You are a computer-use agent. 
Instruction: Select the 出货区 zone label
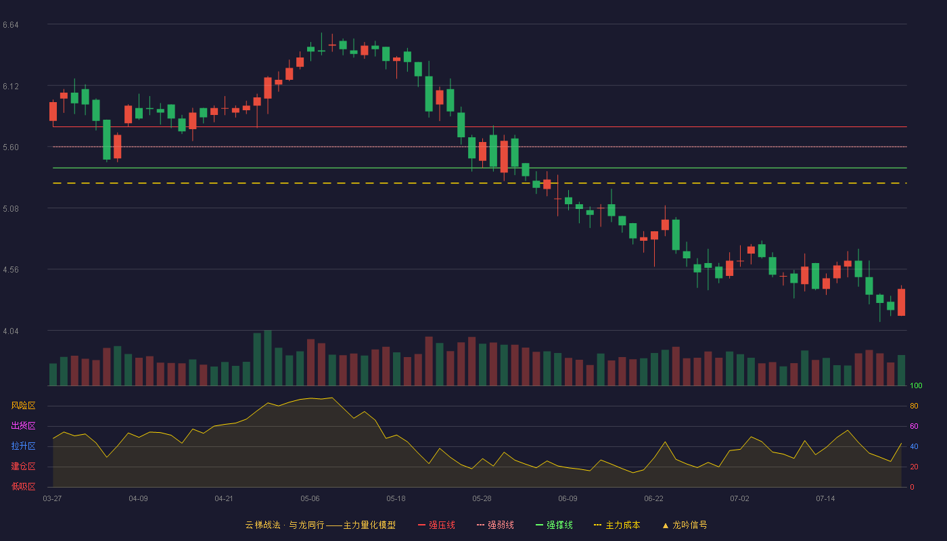(23, 426)
